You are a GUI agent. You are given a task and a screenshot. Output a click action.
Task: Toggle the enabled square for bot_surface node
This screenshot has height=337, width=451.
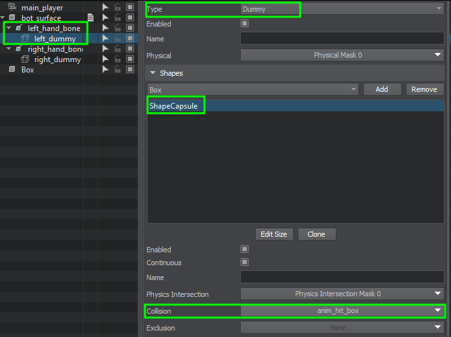pyautogui.click(x=130, y=18)
